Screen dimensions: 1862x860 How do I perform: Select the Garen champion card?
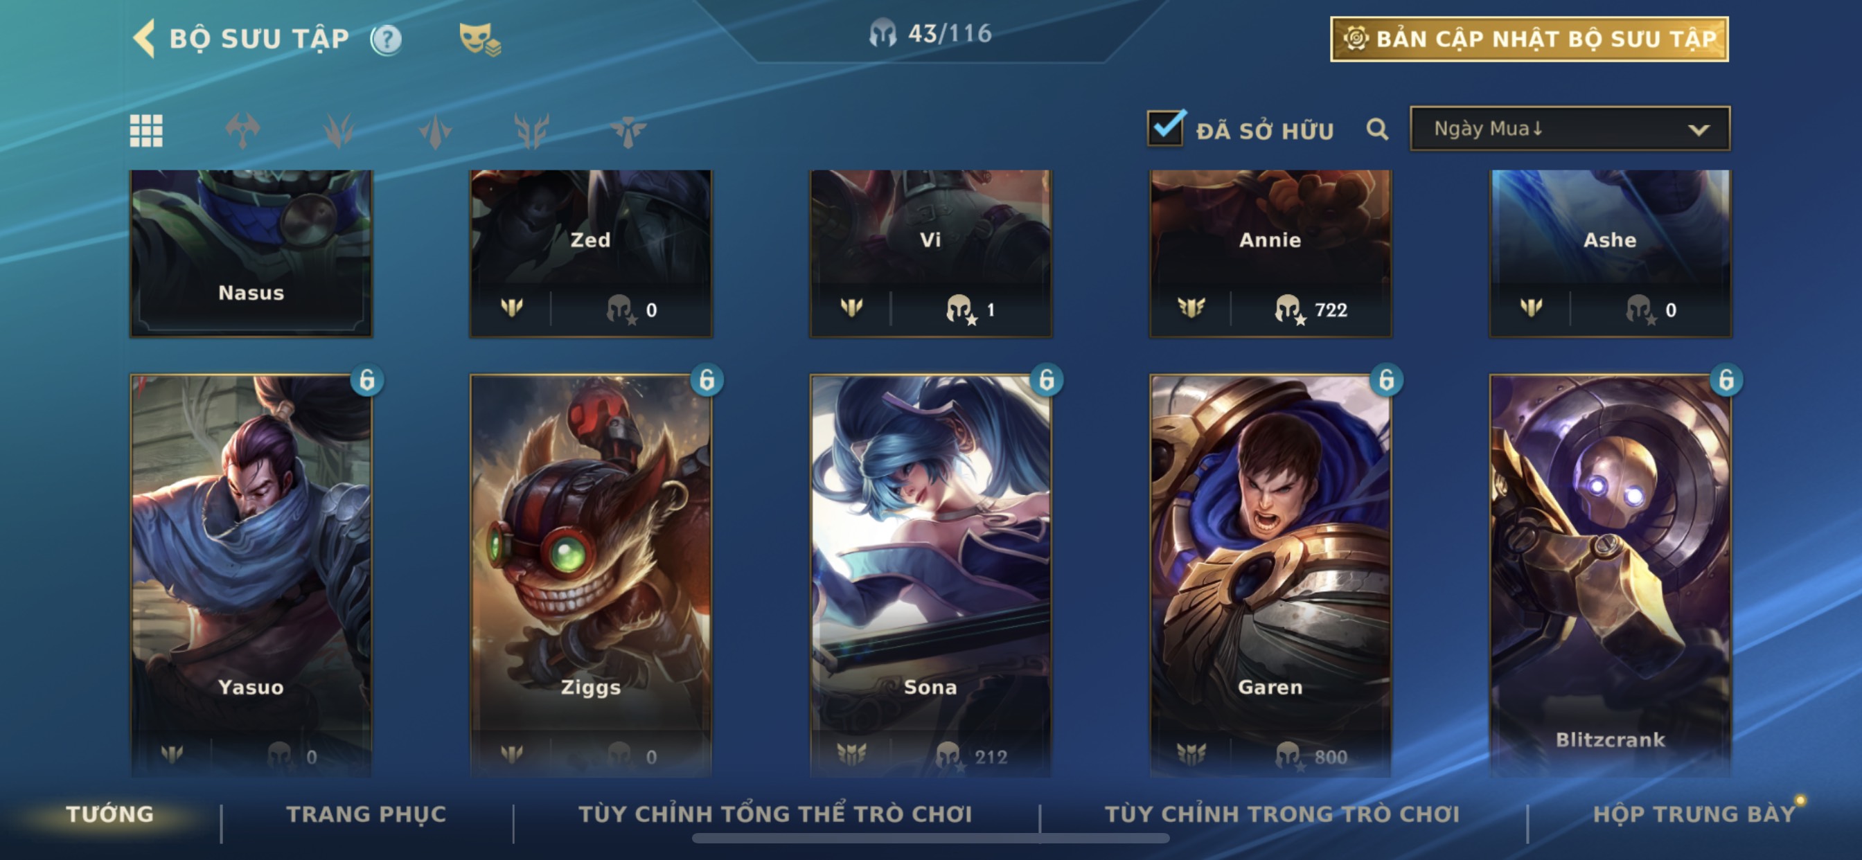point(1270,576)
